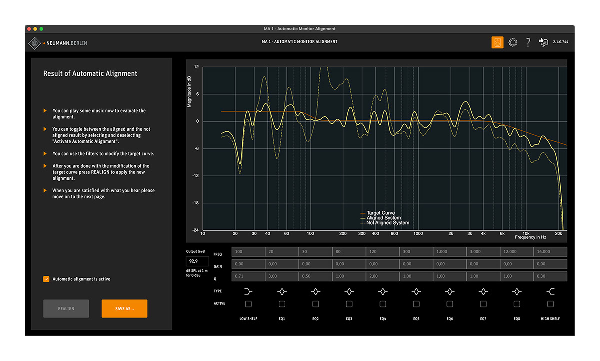The width and height of the screenshot is (600, 361).
Task: Enable the High Shelf active checkbox
Action: click(550, 304)
